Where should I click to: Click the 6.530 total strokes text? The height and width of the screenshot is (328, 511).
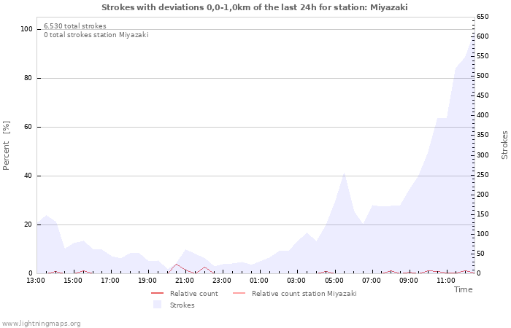point(75,26)
